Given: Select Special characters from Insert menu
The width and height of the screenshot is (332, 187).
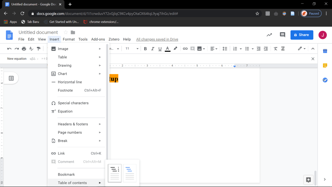Looking at the screenshot, I should [73, 103].
